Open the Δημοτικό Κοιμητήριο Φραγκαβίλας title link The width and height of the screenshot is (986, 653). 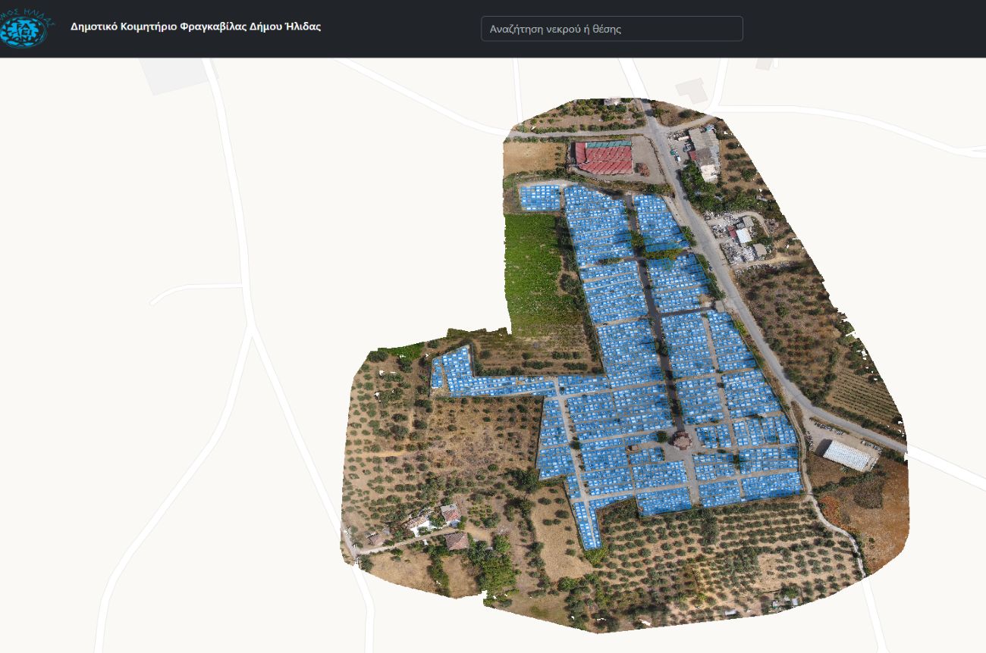pyautogui.click(x=196, y=27)
